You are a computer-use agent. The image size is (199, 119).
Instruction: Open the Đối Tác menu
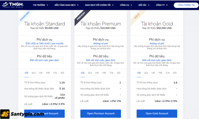pyautogui.click(x=144, y=5)
